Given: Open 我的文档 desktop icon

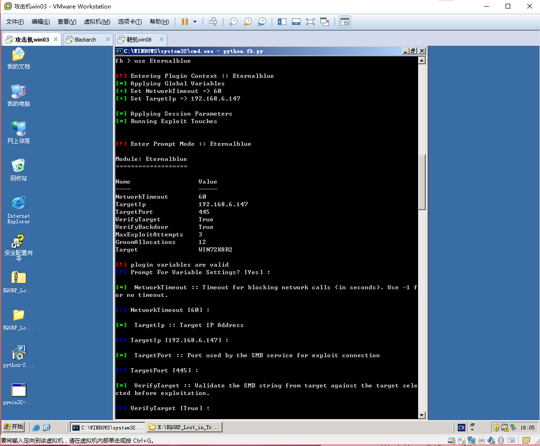Looking at the screenshot, I should 18,59.
